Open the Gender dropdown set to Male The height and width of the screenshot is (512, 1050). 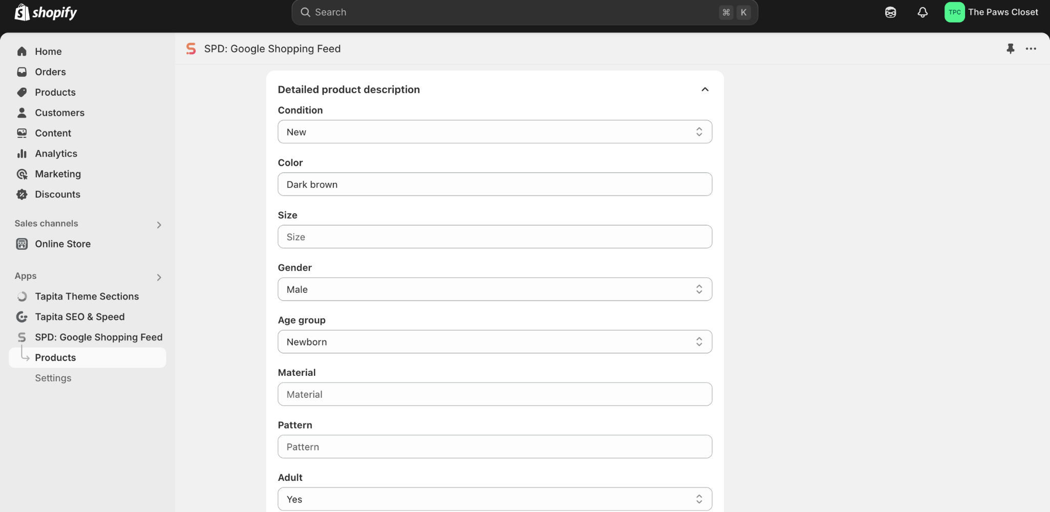pyautogui.click(x=495, y=289)
